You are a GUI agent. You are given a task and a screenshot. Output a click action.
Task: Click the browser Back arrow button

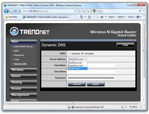pyautogui.click(x=7, y=11)
